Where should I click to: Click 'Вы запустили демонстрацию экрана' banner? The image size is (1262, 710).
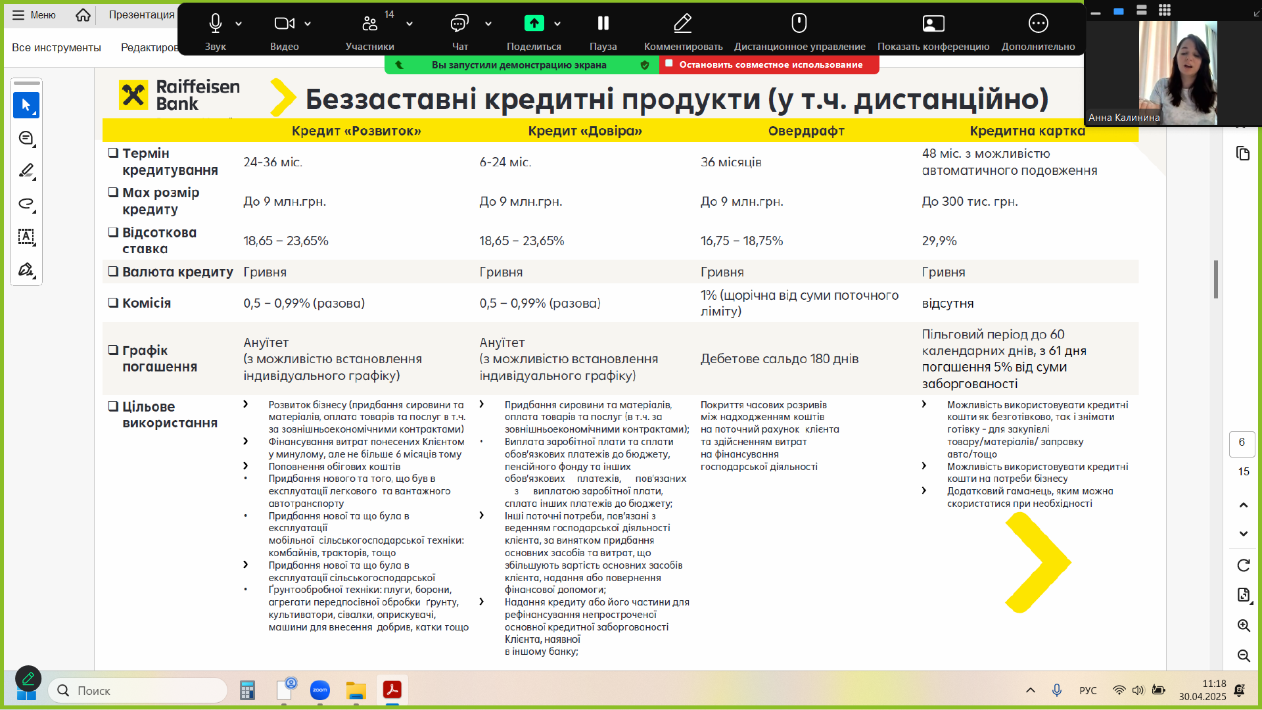coord(519,64)
